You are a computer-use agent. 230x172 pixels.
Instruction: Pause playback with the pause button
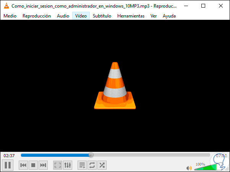coord(8,165)
